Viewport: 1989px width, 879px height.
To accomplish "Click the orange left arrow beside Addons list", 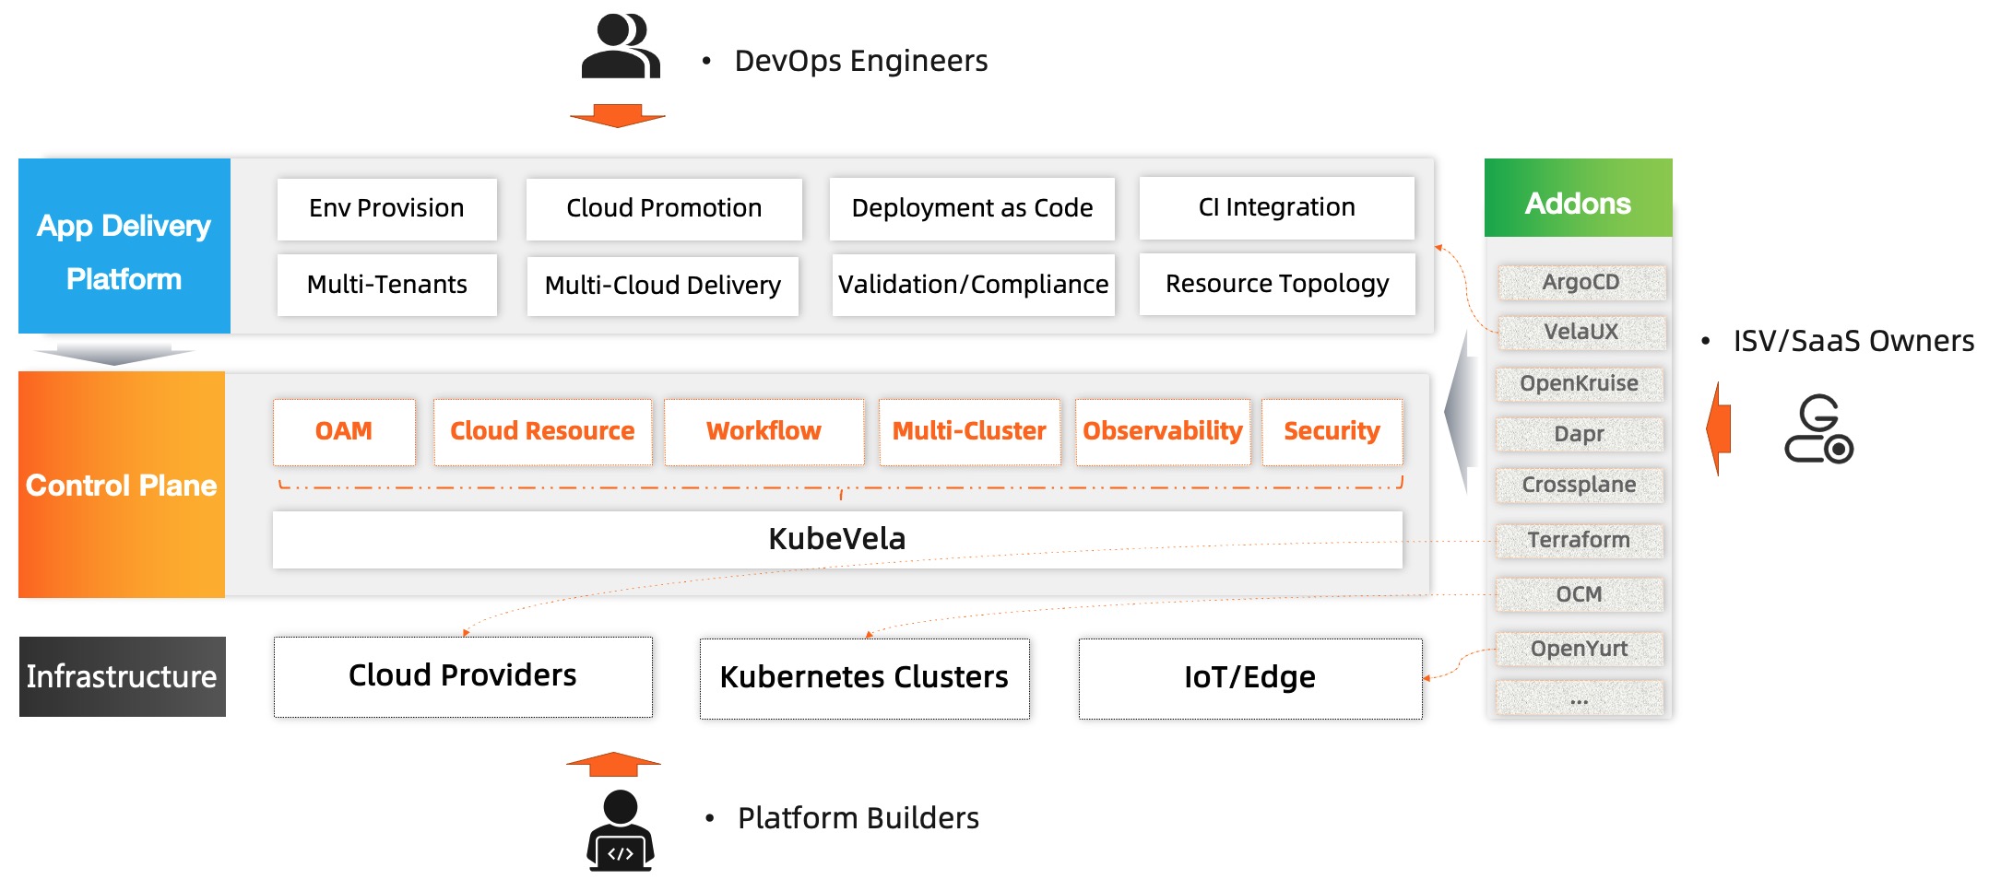I will (1718, 428).
